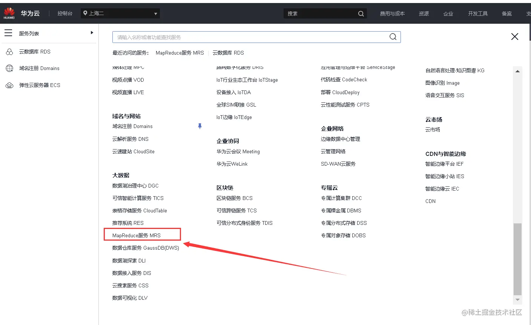531x325 pixels.
Task: Open 企业 menu
Action: point(448,14)
